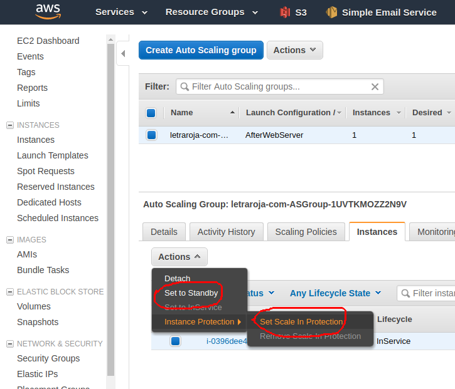Focus the Filter instances search field

pos(426,293)
